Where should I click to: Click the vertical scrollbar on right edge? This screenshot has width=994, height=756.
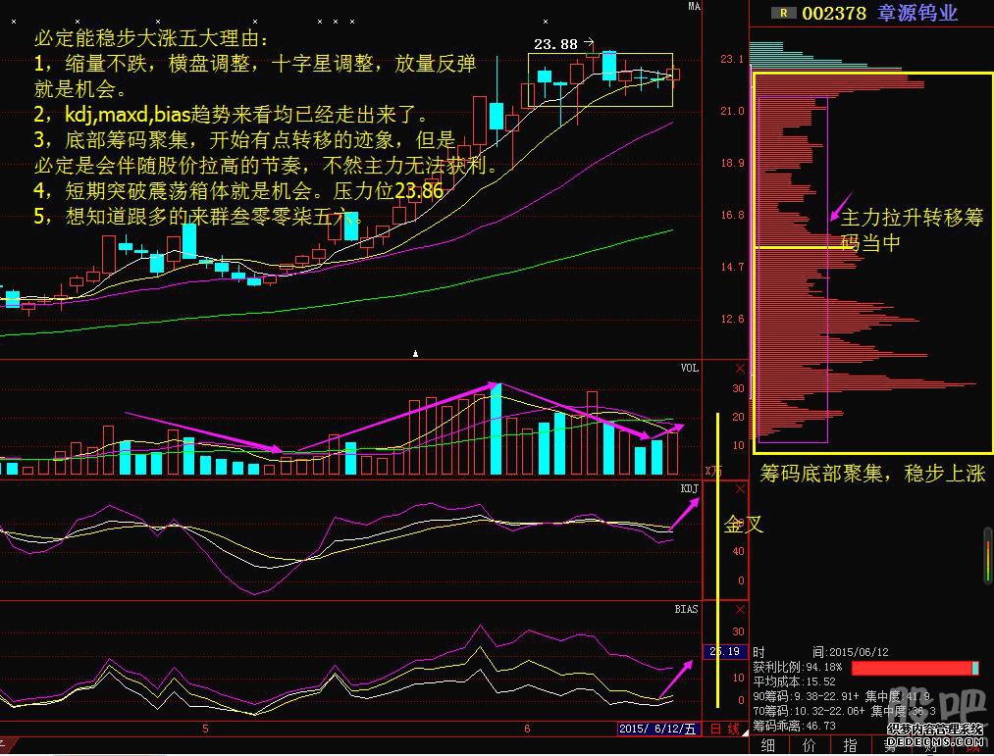click(x=988, y=554)
